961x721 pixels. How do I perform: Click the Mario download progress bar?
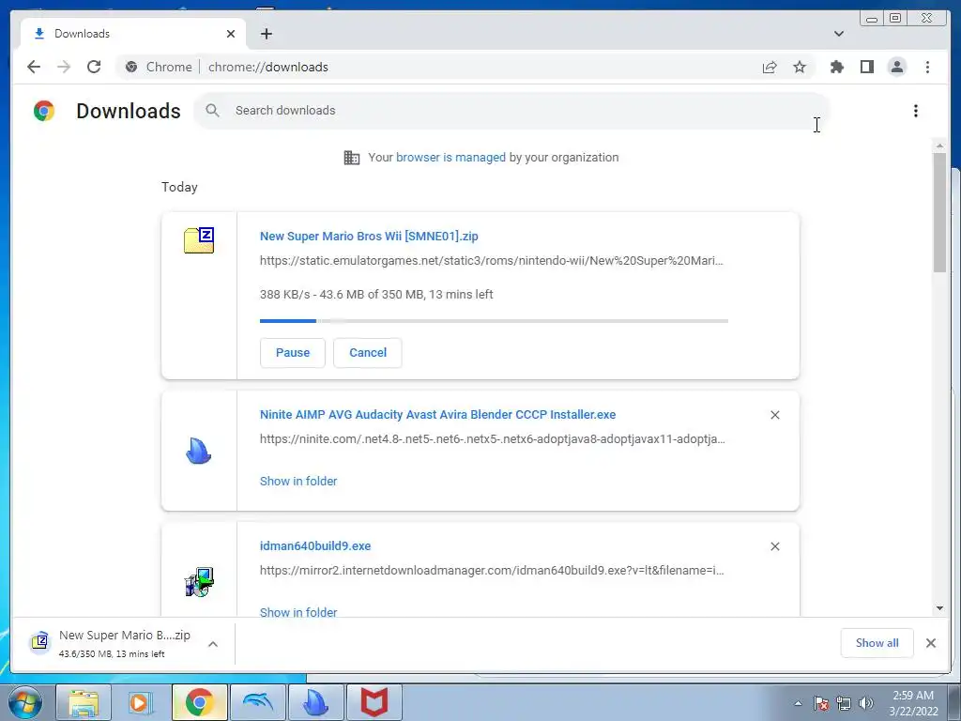[494, 321]
